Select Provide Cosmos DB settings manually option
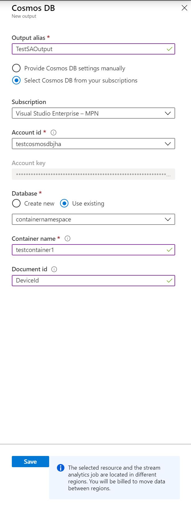The height and width of the screenshot is (517, 191). tap(16, 68)
